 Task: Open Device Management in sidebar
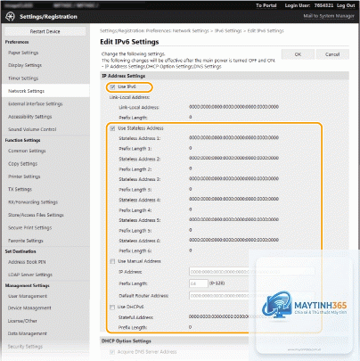(29, 308)
